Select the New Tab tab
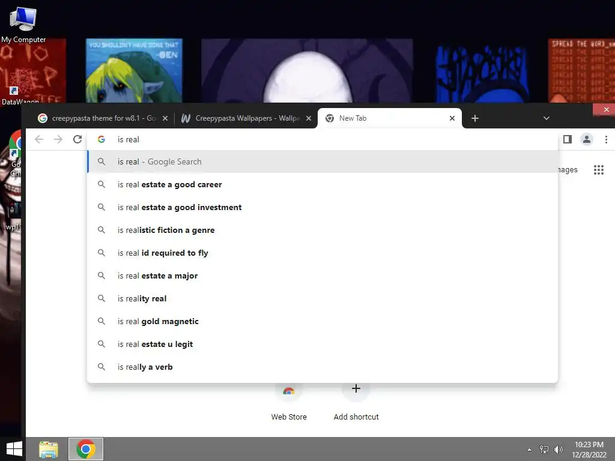This screenshot has height=461, width=615. 389,118
